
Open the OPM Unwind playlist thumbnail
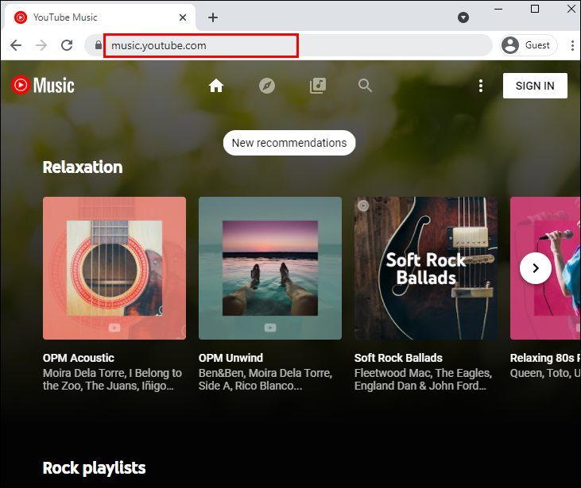click(x=270, y=268)
